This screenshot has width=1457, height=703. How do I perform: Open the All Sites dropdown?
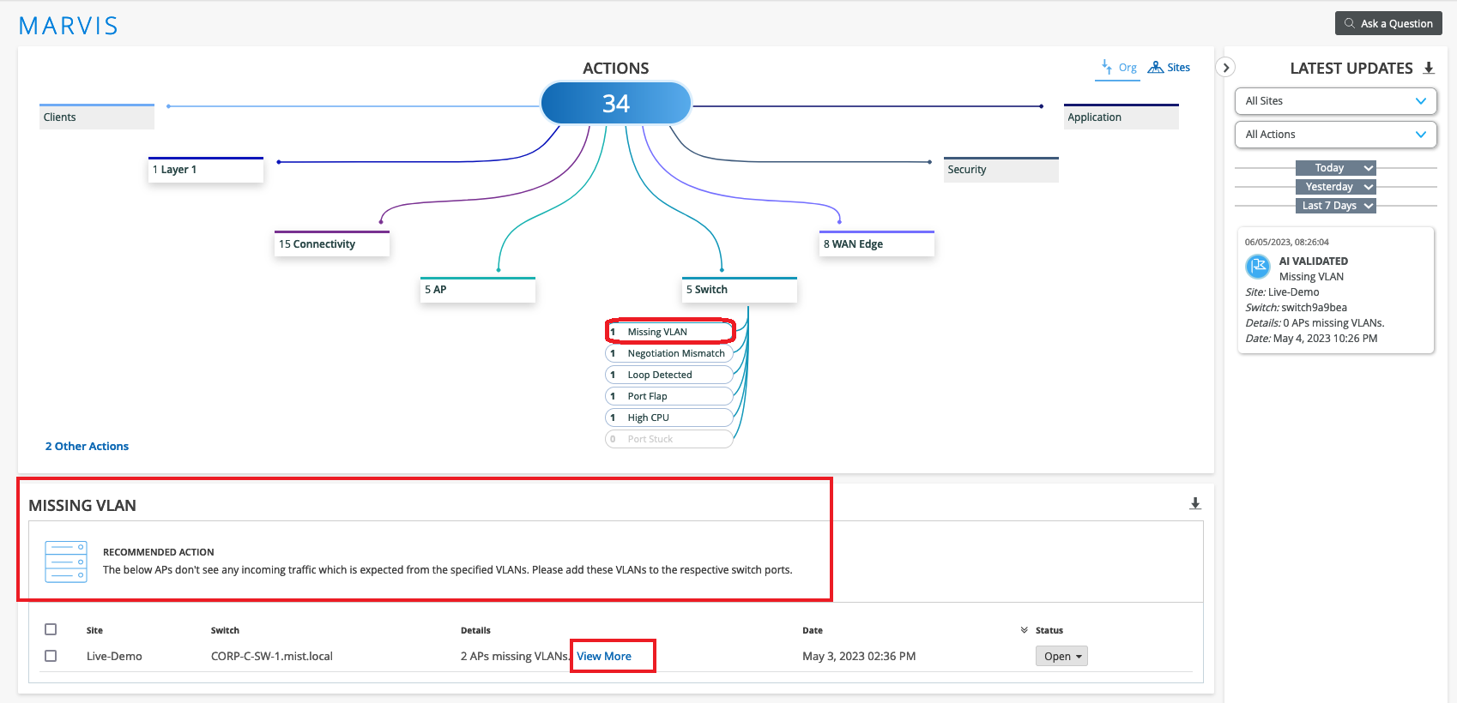[1335, 101]
